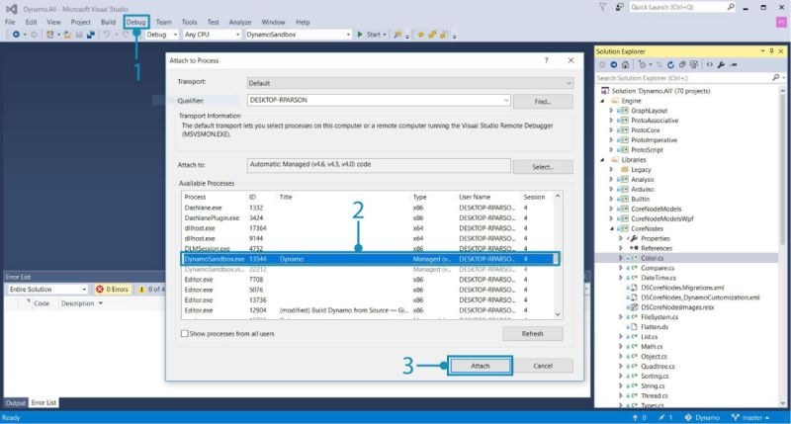Collapse the Engine folder
This screenshot has height=424, width=791.
tap(602, 101)
